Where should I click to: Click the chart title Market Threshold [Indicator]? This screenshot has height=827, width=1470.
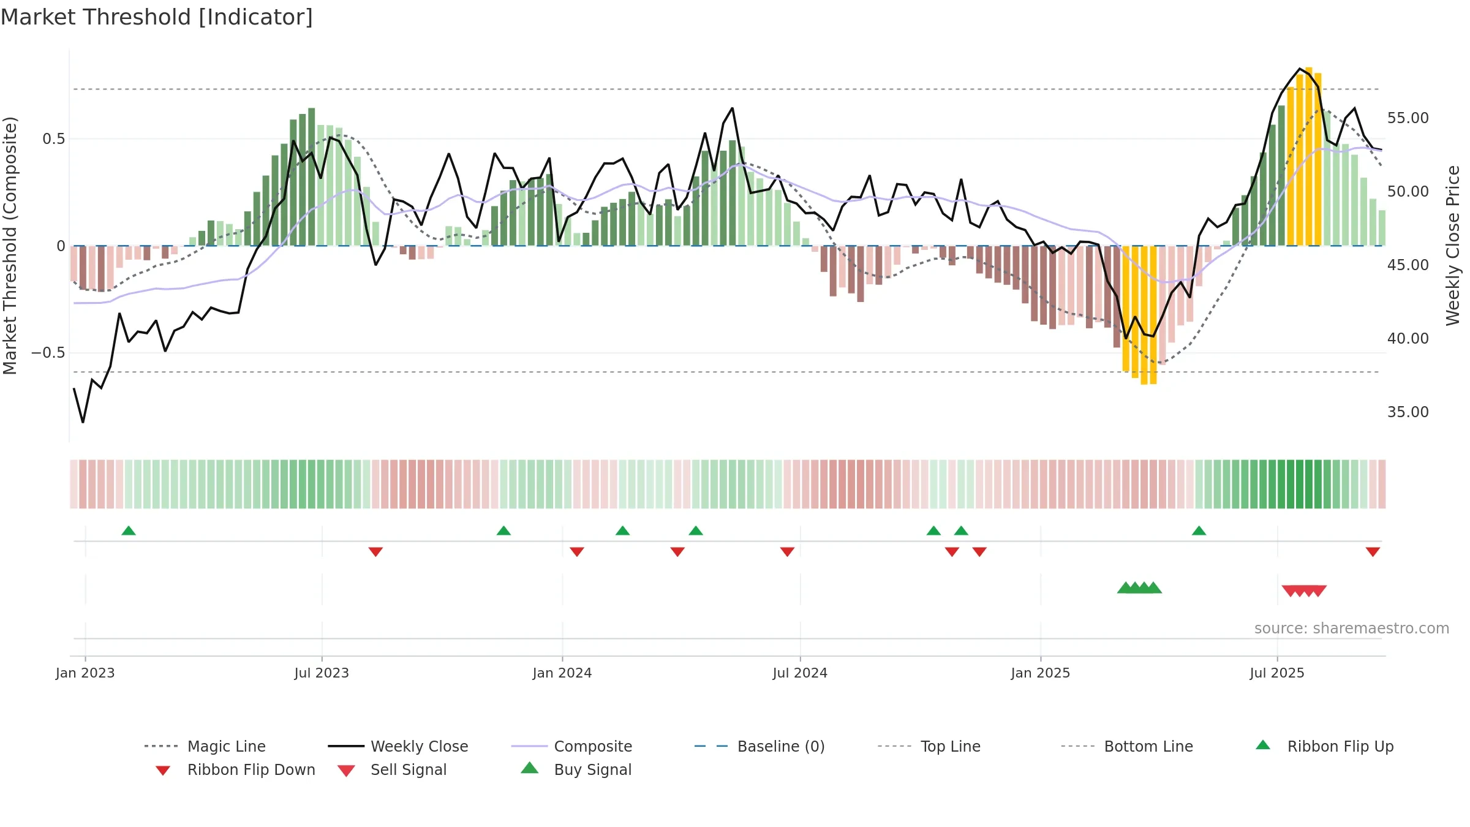click(x=157, y=17)
